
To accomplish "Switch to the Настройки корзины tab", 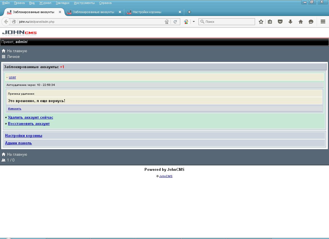I will (147, 12).
